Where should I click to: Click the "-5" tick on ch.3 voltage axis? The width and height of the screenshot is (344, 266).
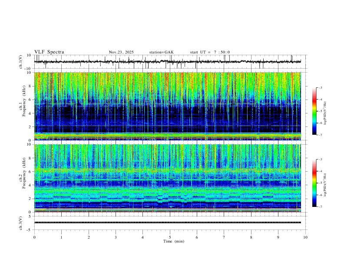click(x=29, y=230)
